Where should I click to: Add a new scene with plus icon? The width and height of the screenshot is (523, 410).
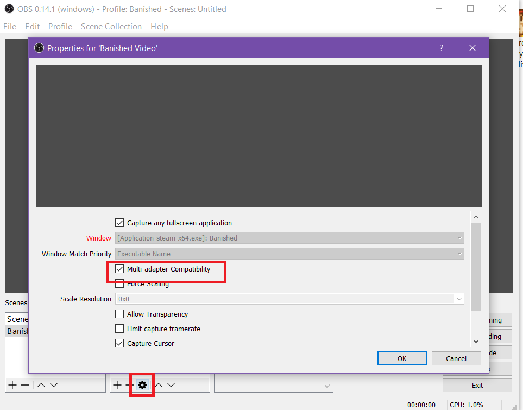click(x=12, y=385)
